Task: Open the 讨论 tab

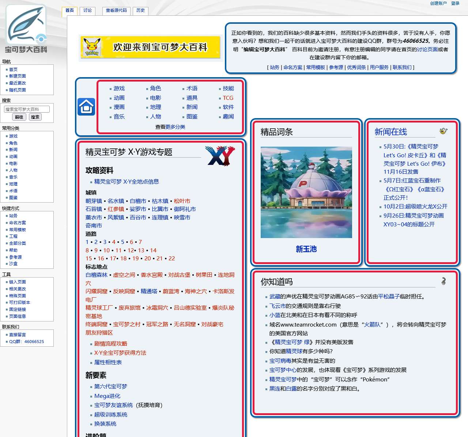Action: point(87,11)
